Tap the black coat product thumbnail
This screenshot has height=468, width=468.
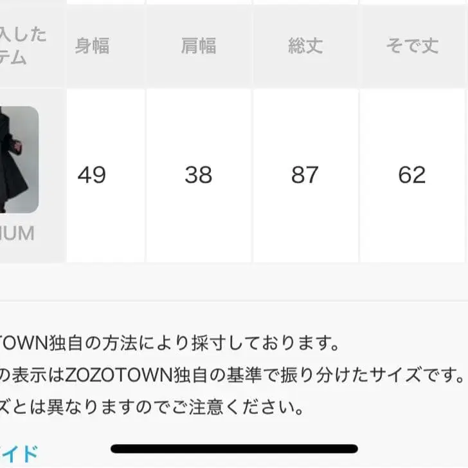click(x=19, y=159)
